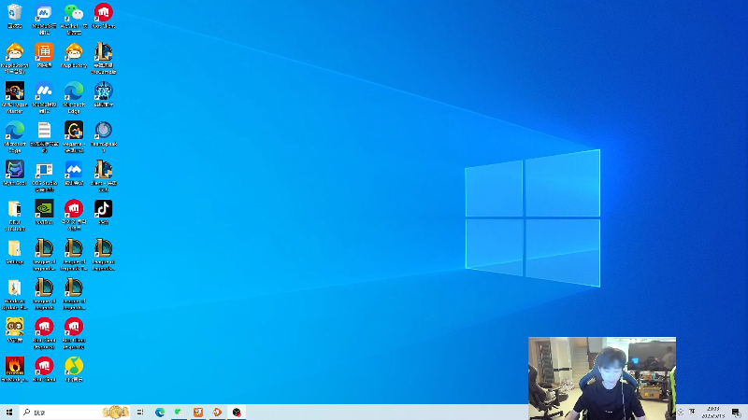Screen dimensions: 748x420
Task: Select League of Legends WeGame version shortcut
Action: click(104, 58)
